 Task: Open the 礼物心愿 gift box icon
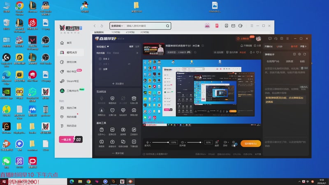(x=134, y=98)
